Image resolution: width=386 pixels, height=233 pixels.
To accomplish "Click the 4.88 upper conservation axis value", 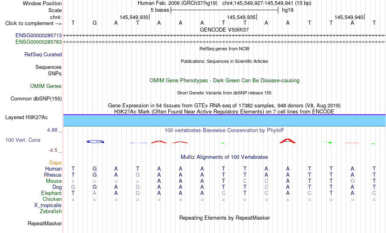I will (52, 130).
